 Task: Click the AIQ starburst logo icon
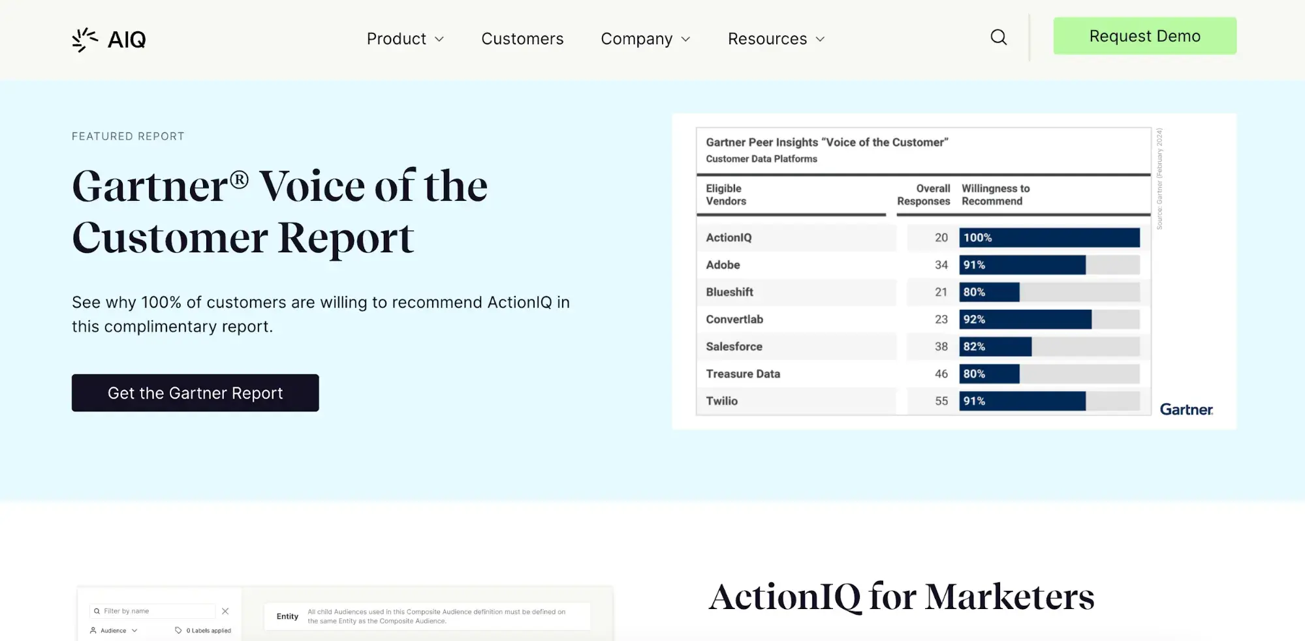coord(84,40)
